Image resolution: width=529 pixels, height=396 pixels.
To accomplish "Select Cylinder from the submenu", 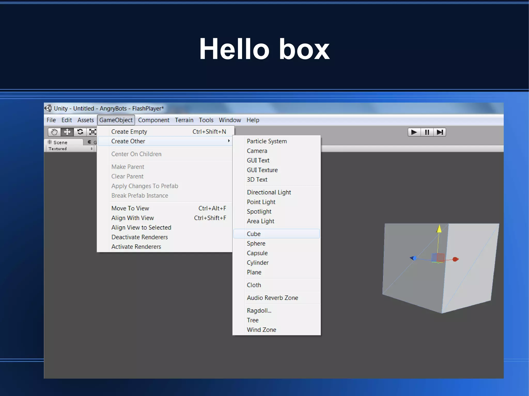I will pos(277,262).
